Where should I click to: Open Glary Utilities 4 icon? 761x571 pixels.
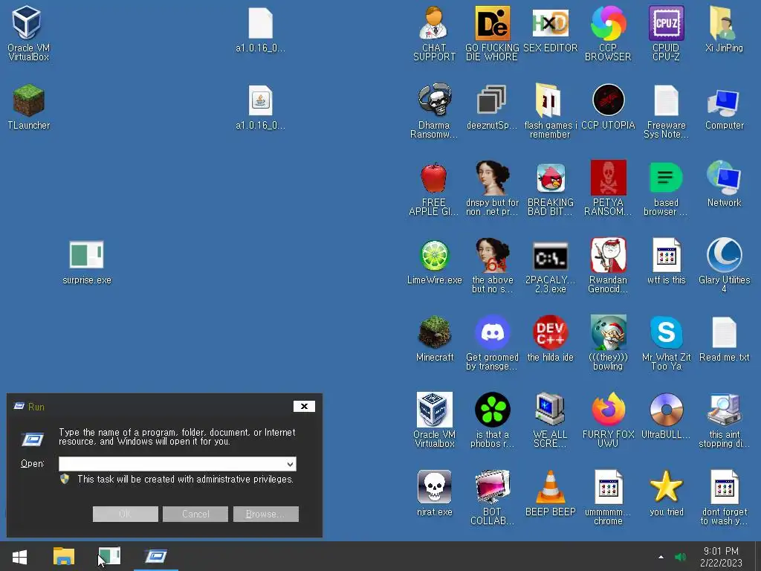pos(724,255)
